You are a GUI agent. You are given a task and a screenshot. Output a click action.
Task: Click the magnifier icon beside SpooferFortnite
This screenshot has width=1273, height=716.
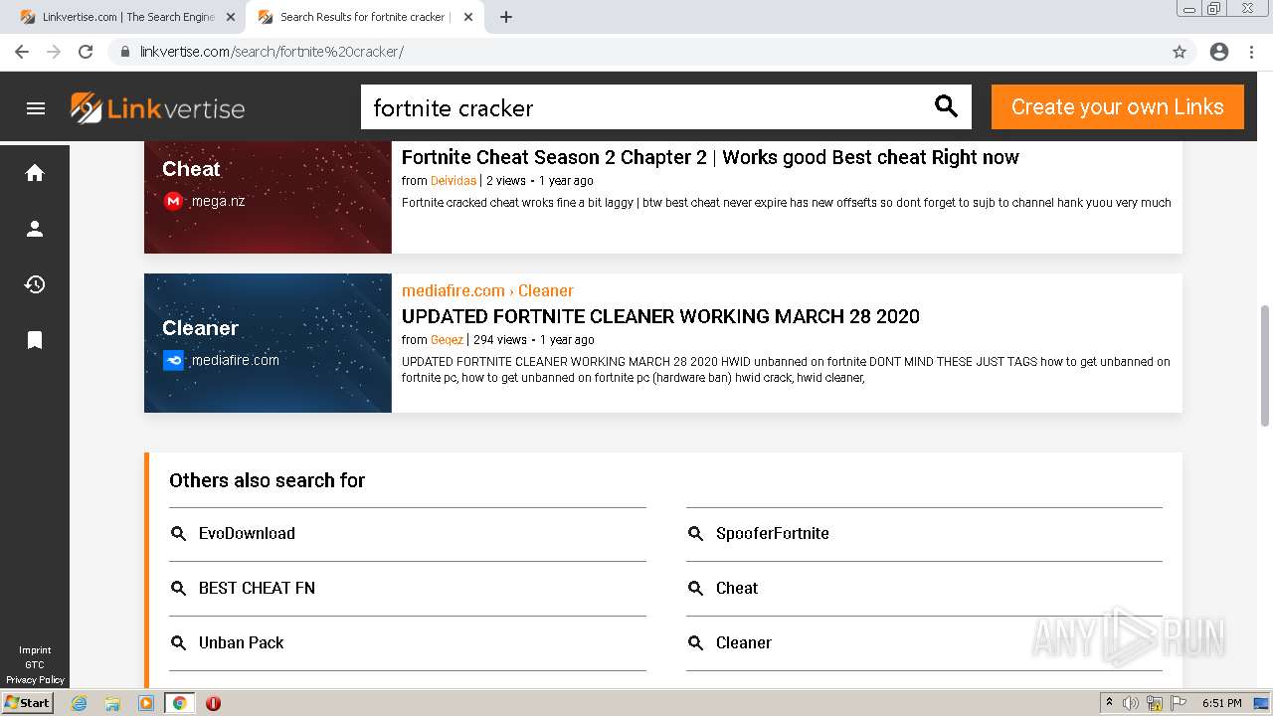tap(695, 534)
